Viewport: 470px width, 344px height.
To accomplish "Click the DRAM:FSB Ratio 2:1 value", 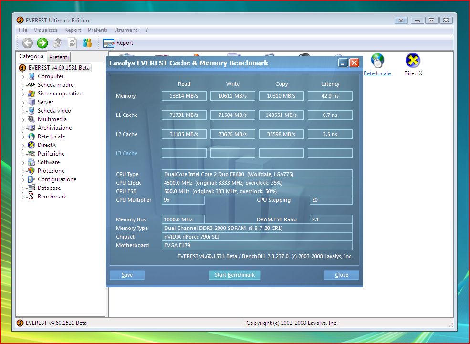I will click(331, 219).
